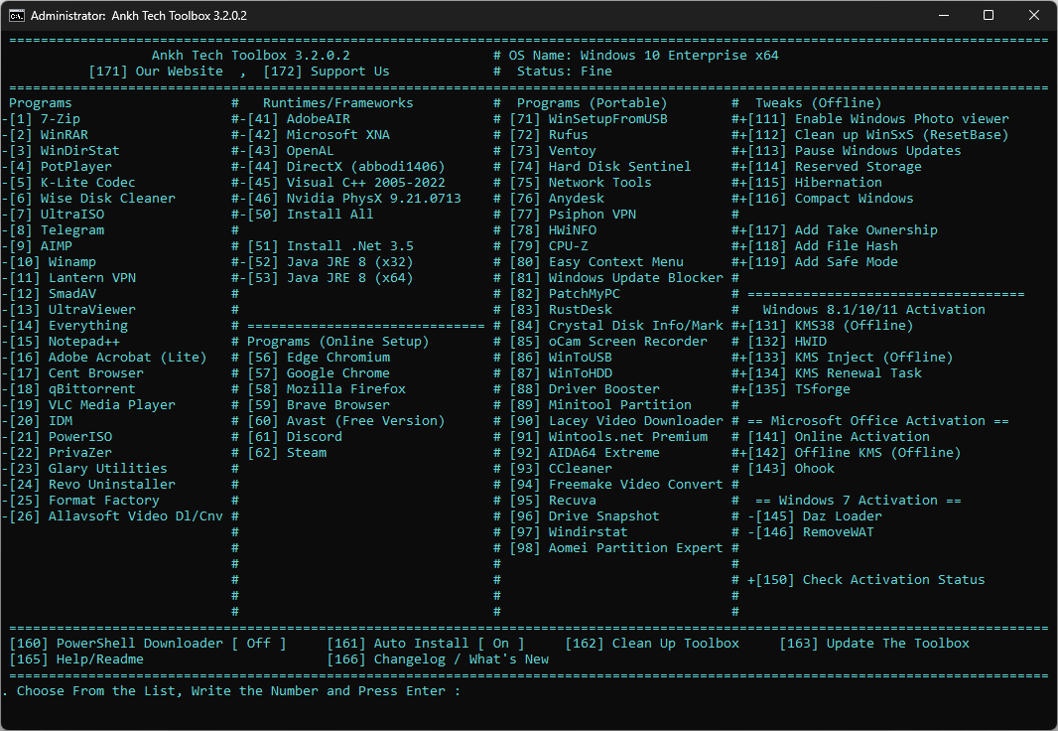Toggle PowerShell Downloader Off option
1058x731 pixels.
(x=148, y=644)
